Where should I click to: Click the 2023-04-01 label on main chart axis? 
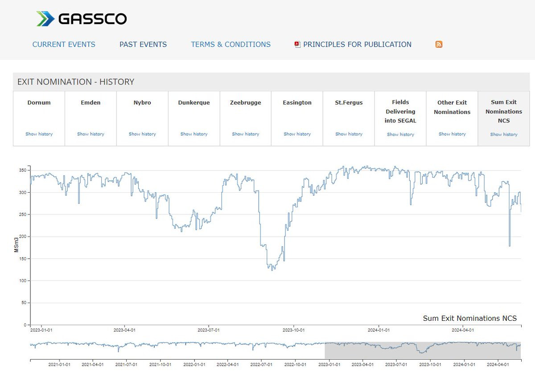point(124,330)
